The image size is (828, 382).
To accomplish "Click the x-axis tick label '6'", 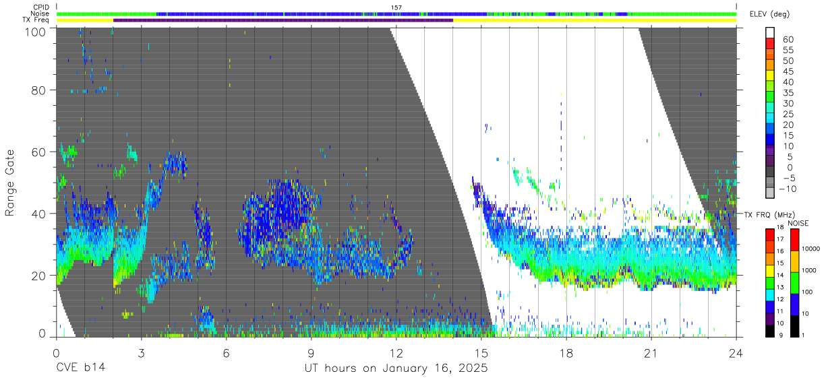I will point(226,352).
